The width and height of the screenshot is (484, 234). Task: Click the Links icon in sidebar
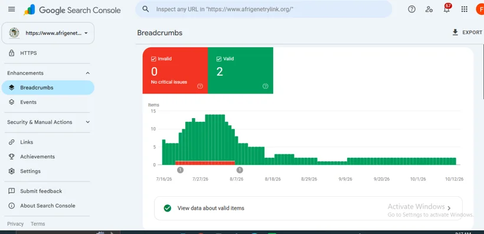12,142
